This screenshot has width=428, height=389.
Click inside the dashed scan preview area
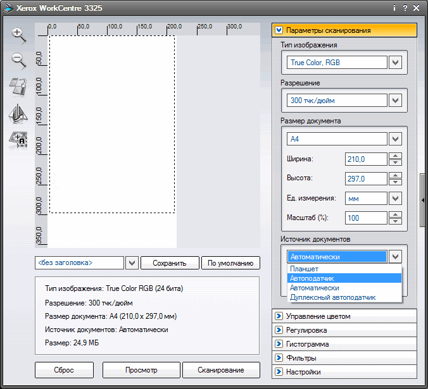(x=112, y=125)
